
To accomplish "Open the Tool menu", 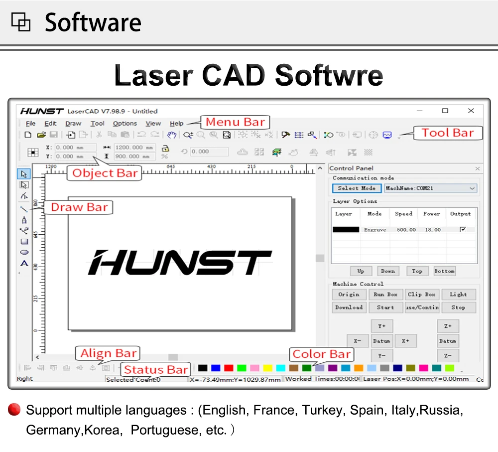I will point(97,123).
